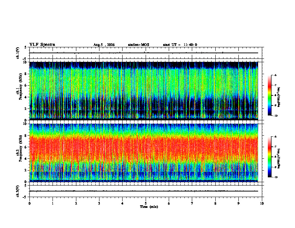Screen dimensions: 295x228
Task: Click time axis tick label "4"
Action: [x=123, y=203]
